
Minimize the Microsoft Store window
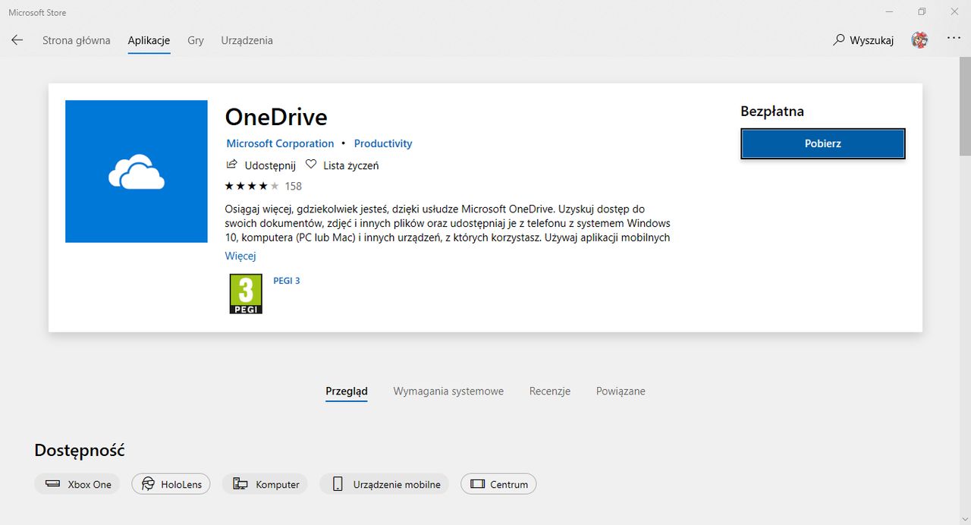(x=888, y=11)
